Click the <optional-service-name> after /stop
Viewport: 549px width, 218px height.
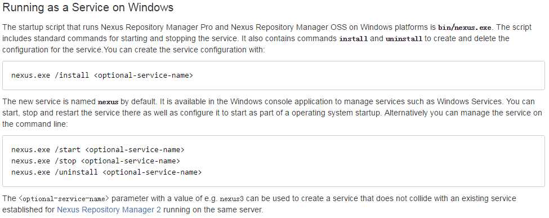[130, 161]
